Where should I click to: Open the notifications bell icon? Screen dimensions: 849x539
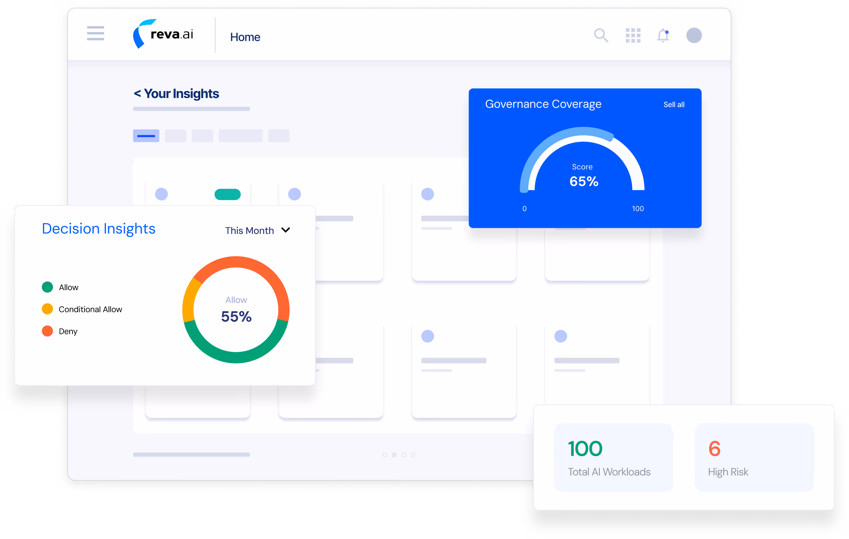pyautogui.click(x=663, y=36)
